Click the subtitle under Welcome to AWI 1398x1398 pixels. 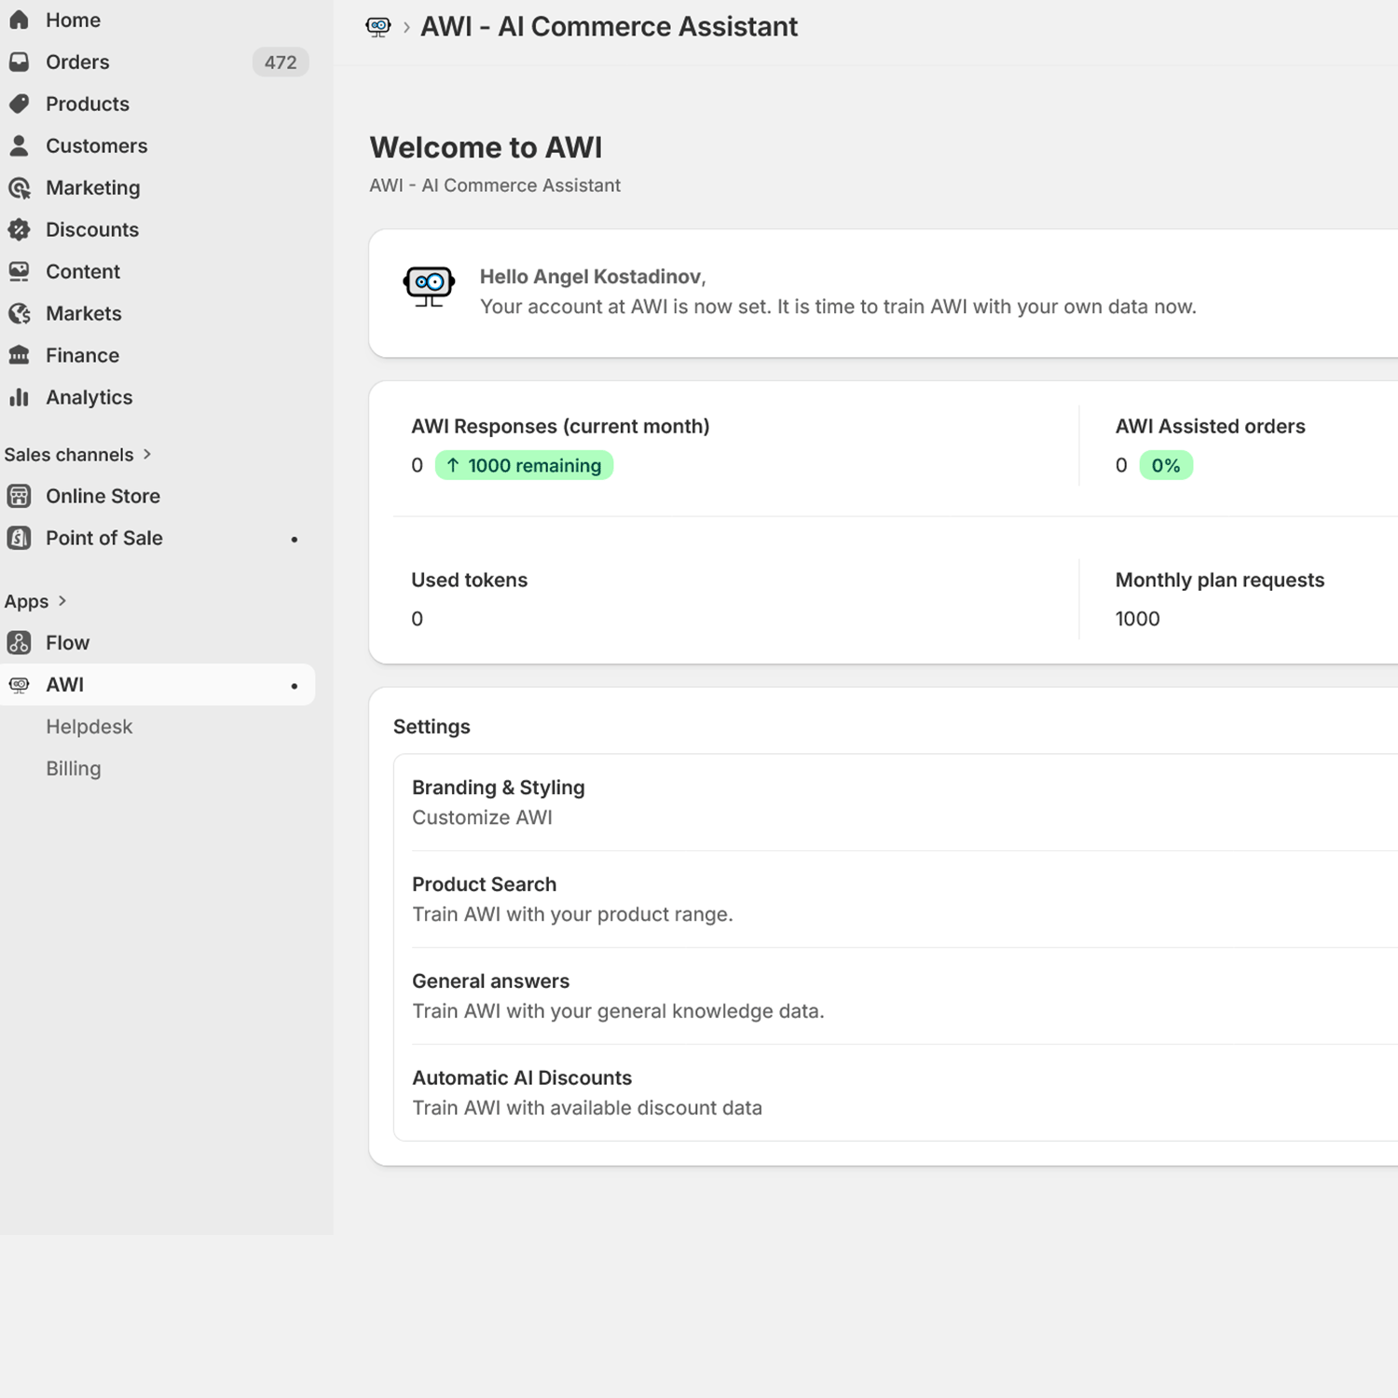pyautogui.click(x=495, y=185)
